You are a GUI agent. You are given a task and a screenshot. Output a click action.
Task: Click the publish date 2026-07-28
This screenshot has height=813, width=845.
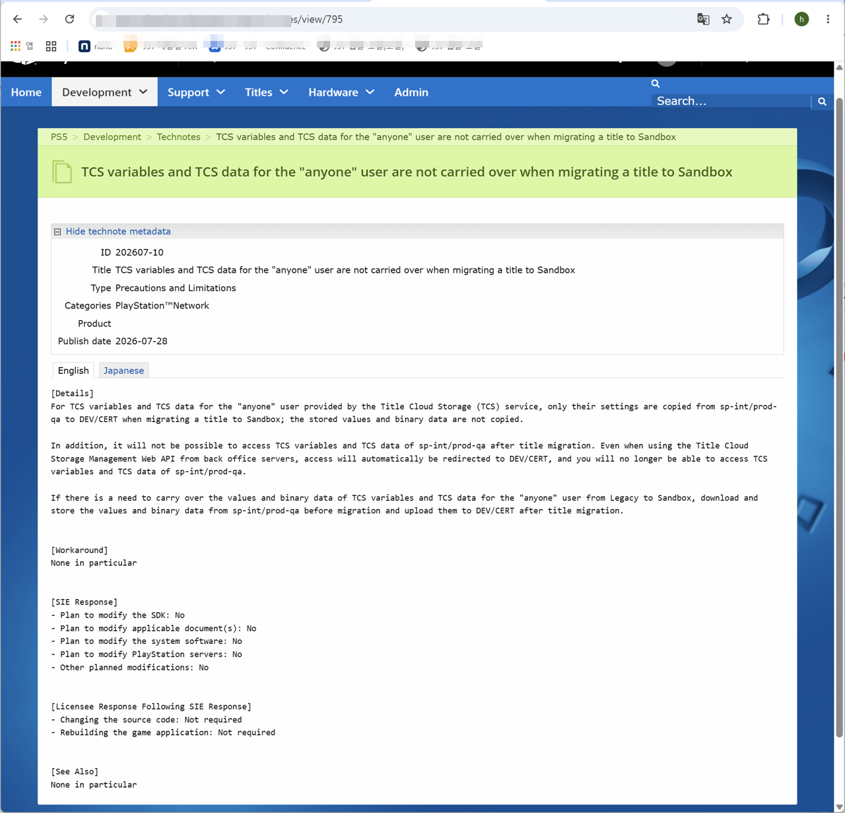(x=141, y=341)
